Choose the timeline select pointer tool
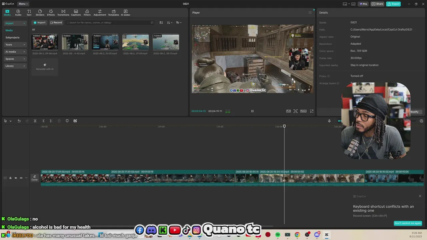Screen dimensions: 427x240 pyautogui.click(x=5, y=121)
